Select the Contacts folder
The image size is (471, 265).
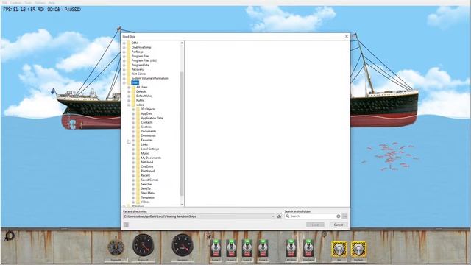[x=146, y=123]
